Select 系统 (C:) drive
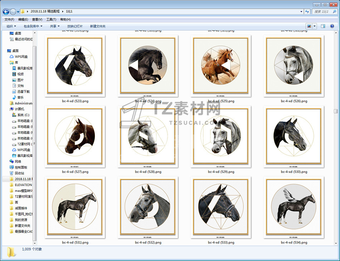This screenshot has height=261, width=340. pos(21,115)
